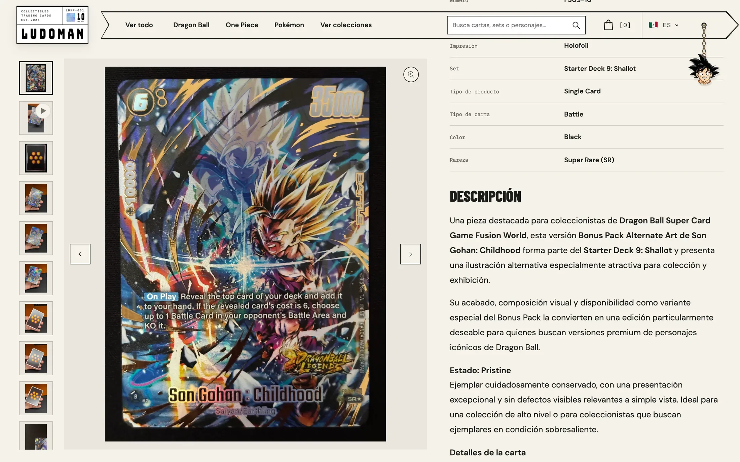Select the ninth gallery thumbnail

[36, 398]
